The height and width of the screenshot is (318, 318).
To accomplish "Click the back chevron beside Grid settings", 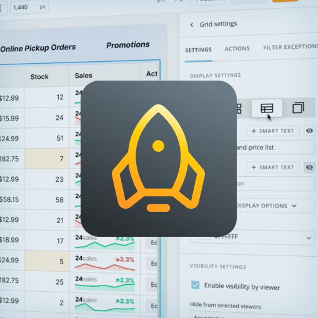I will [x=192, y=25].
